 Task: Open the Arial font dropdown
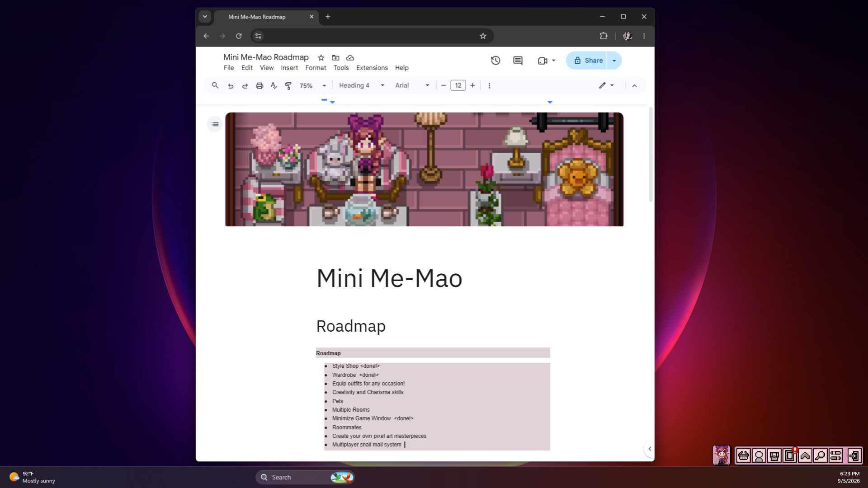click(x=412, y=85)
